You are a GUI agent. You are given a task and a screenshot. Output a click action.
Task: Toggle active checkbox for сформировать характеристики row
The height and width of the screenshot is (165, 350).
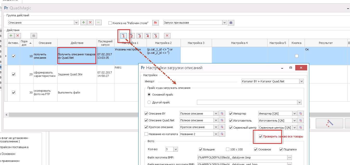tap(14, 74)
